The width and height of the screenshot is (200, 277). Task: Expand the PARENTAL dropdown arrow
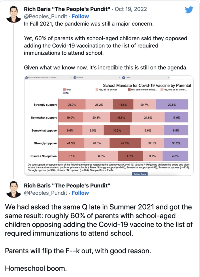(120, 78)
